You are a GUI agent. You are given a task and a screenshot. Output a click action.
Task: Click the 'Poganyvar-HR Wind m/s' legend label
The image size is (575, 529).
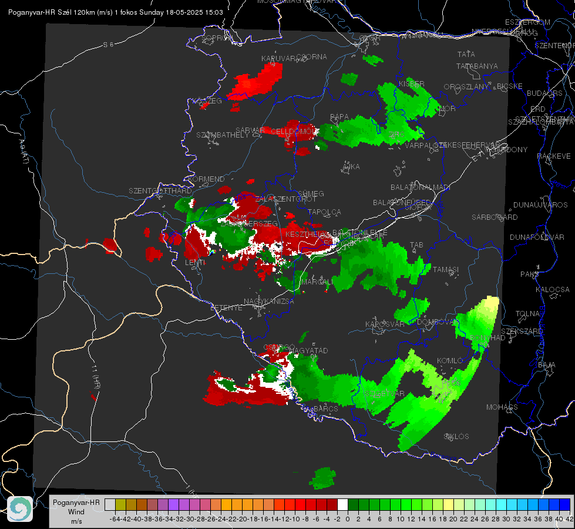(76, 512)
